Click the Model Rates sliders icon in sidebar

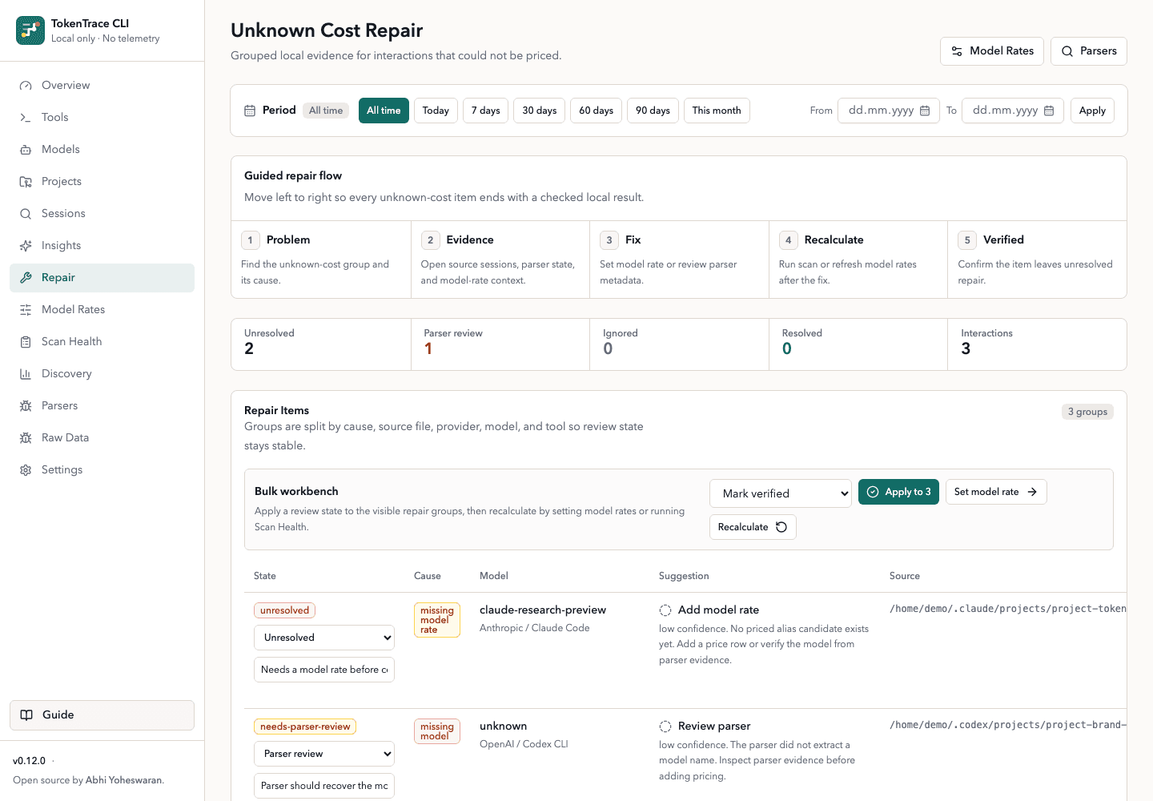point(26,310)
